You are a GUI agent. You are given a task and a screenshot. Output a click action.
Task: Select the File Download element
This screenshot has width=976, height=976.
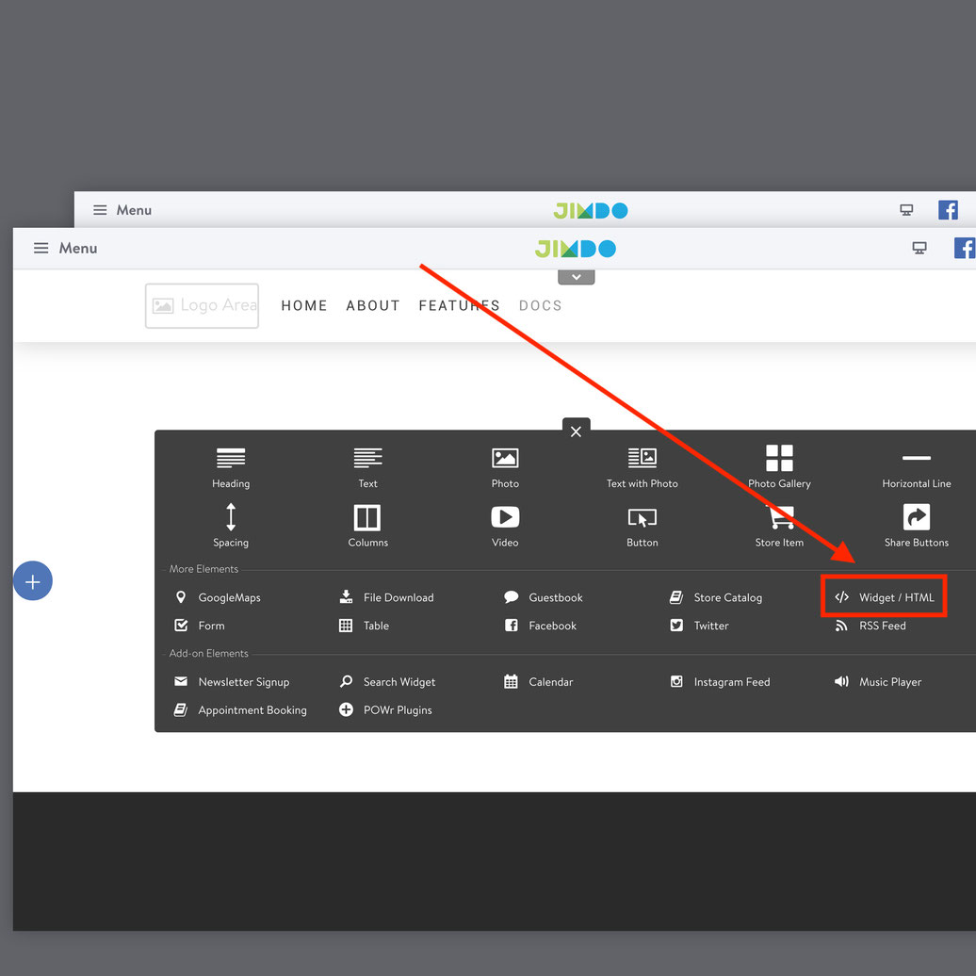point(386,597)
